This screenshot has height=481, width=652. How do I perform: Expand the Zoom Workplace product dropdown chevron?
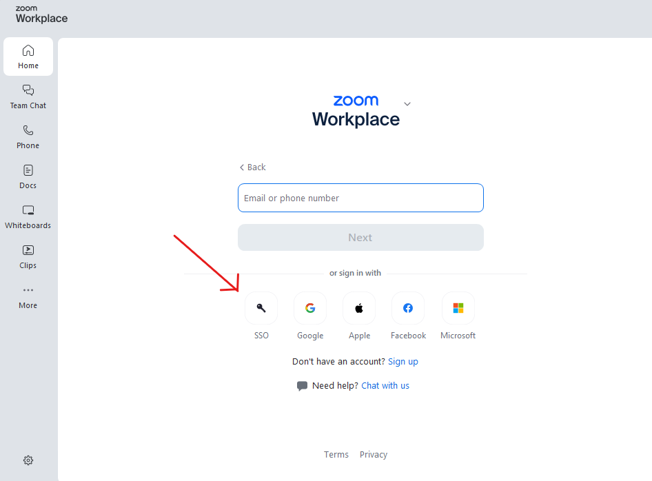click(407, 104)
